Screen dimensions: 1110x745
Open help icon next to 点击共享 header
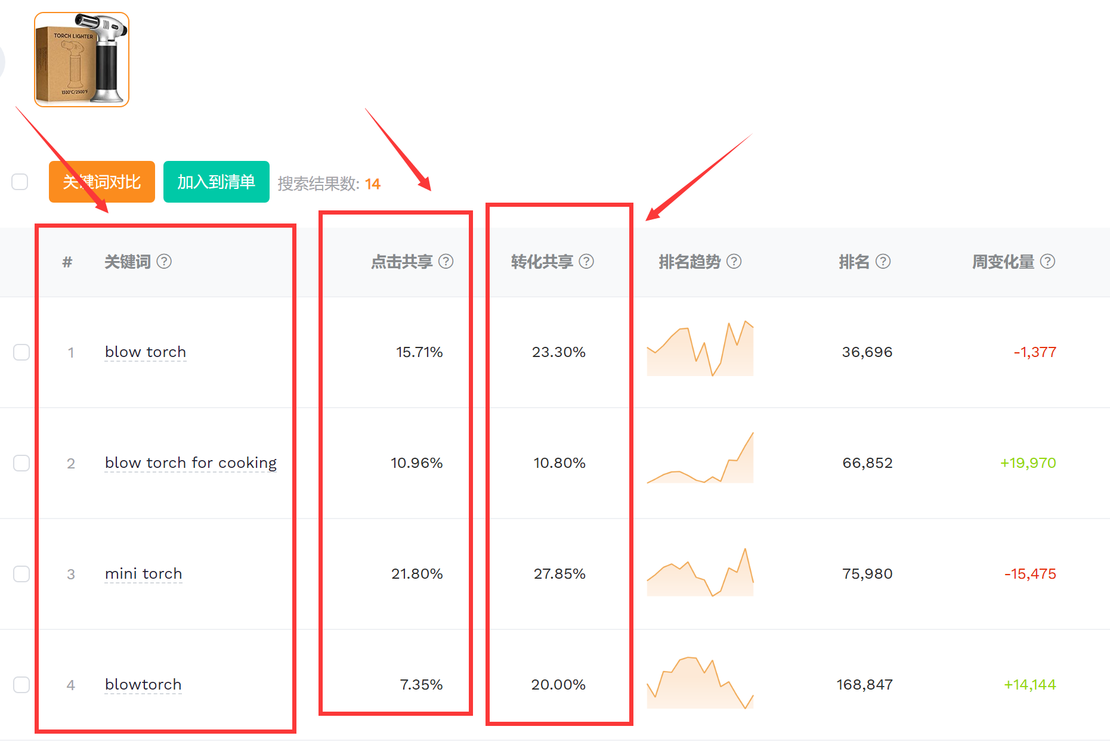446,262
